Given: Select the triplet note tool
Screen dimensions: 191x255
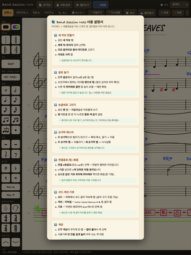Looking at the screenshot, I should [6, 130].
